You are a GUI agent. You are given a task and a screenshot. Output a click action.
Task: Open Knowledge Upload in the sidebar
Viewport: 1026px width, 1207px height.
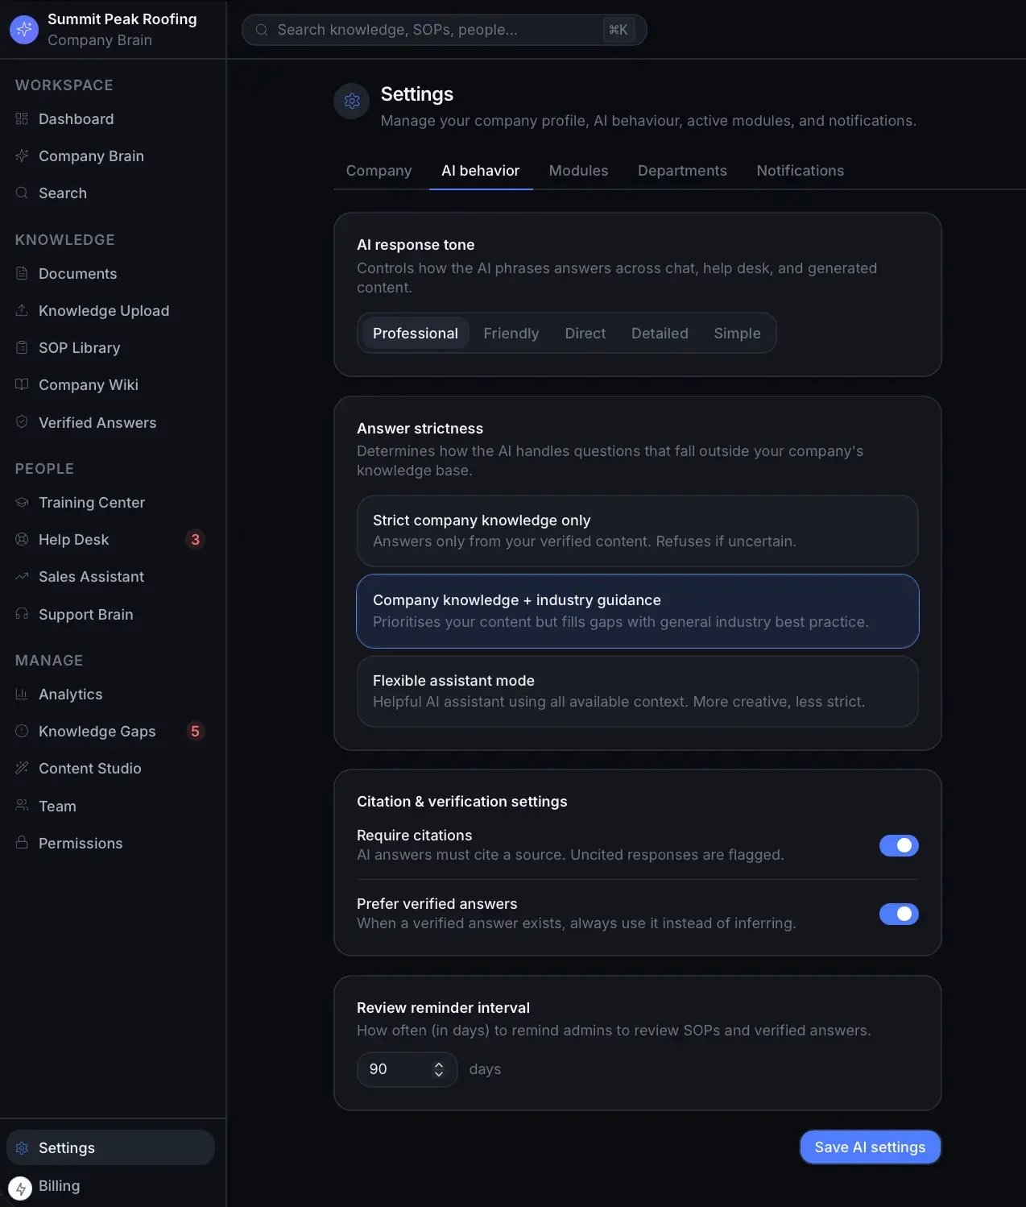coord(110,311)
